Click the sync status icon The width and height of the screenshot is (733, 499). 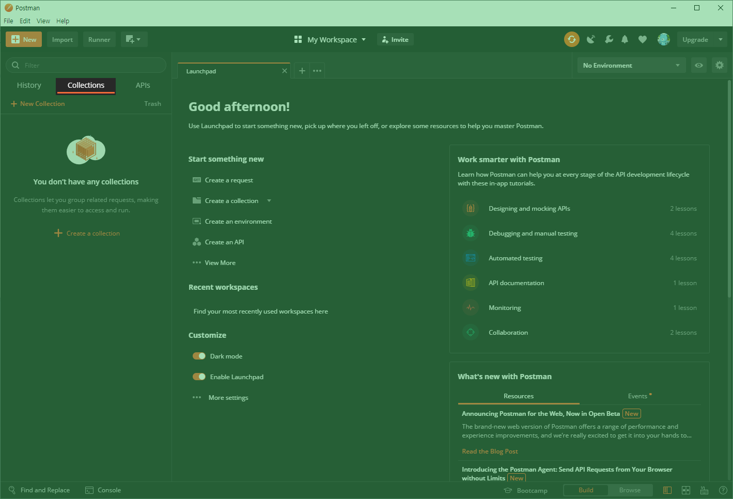coord(572,39)
